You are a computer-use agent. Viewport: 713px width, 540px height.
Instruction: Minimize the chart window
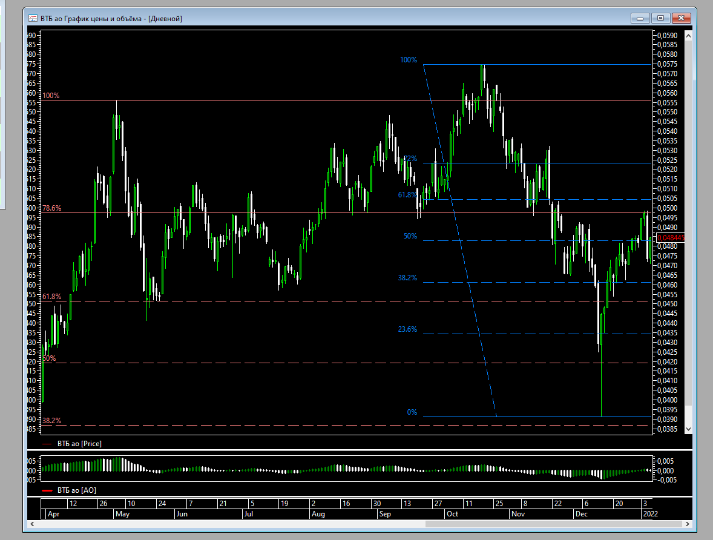coord(640,18)
